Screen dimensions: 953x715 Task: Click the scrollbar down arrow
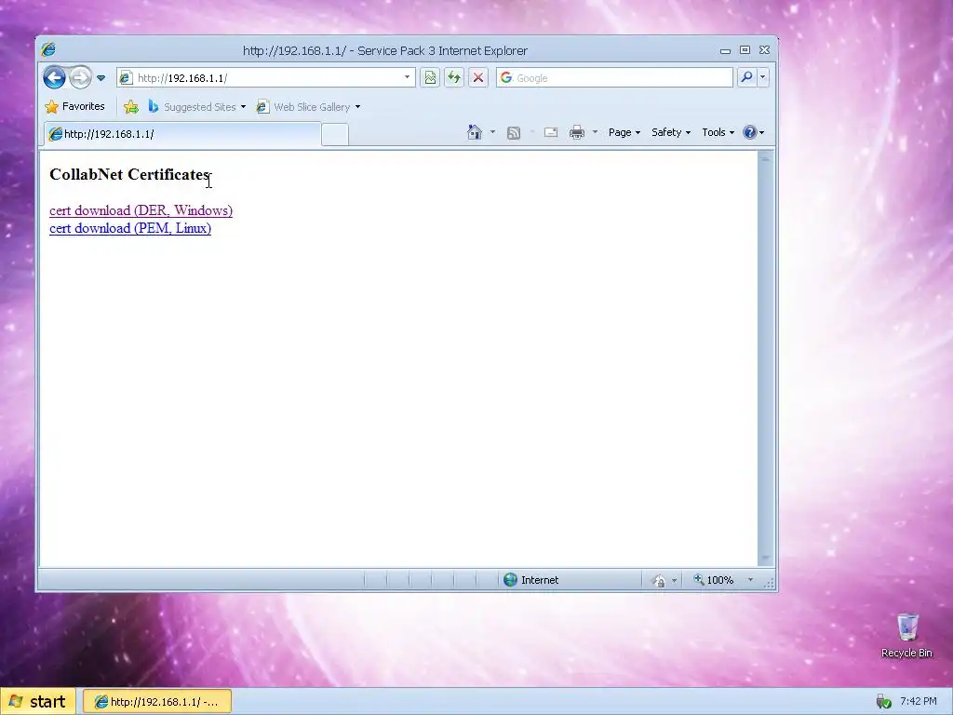[x=765, y=559]
